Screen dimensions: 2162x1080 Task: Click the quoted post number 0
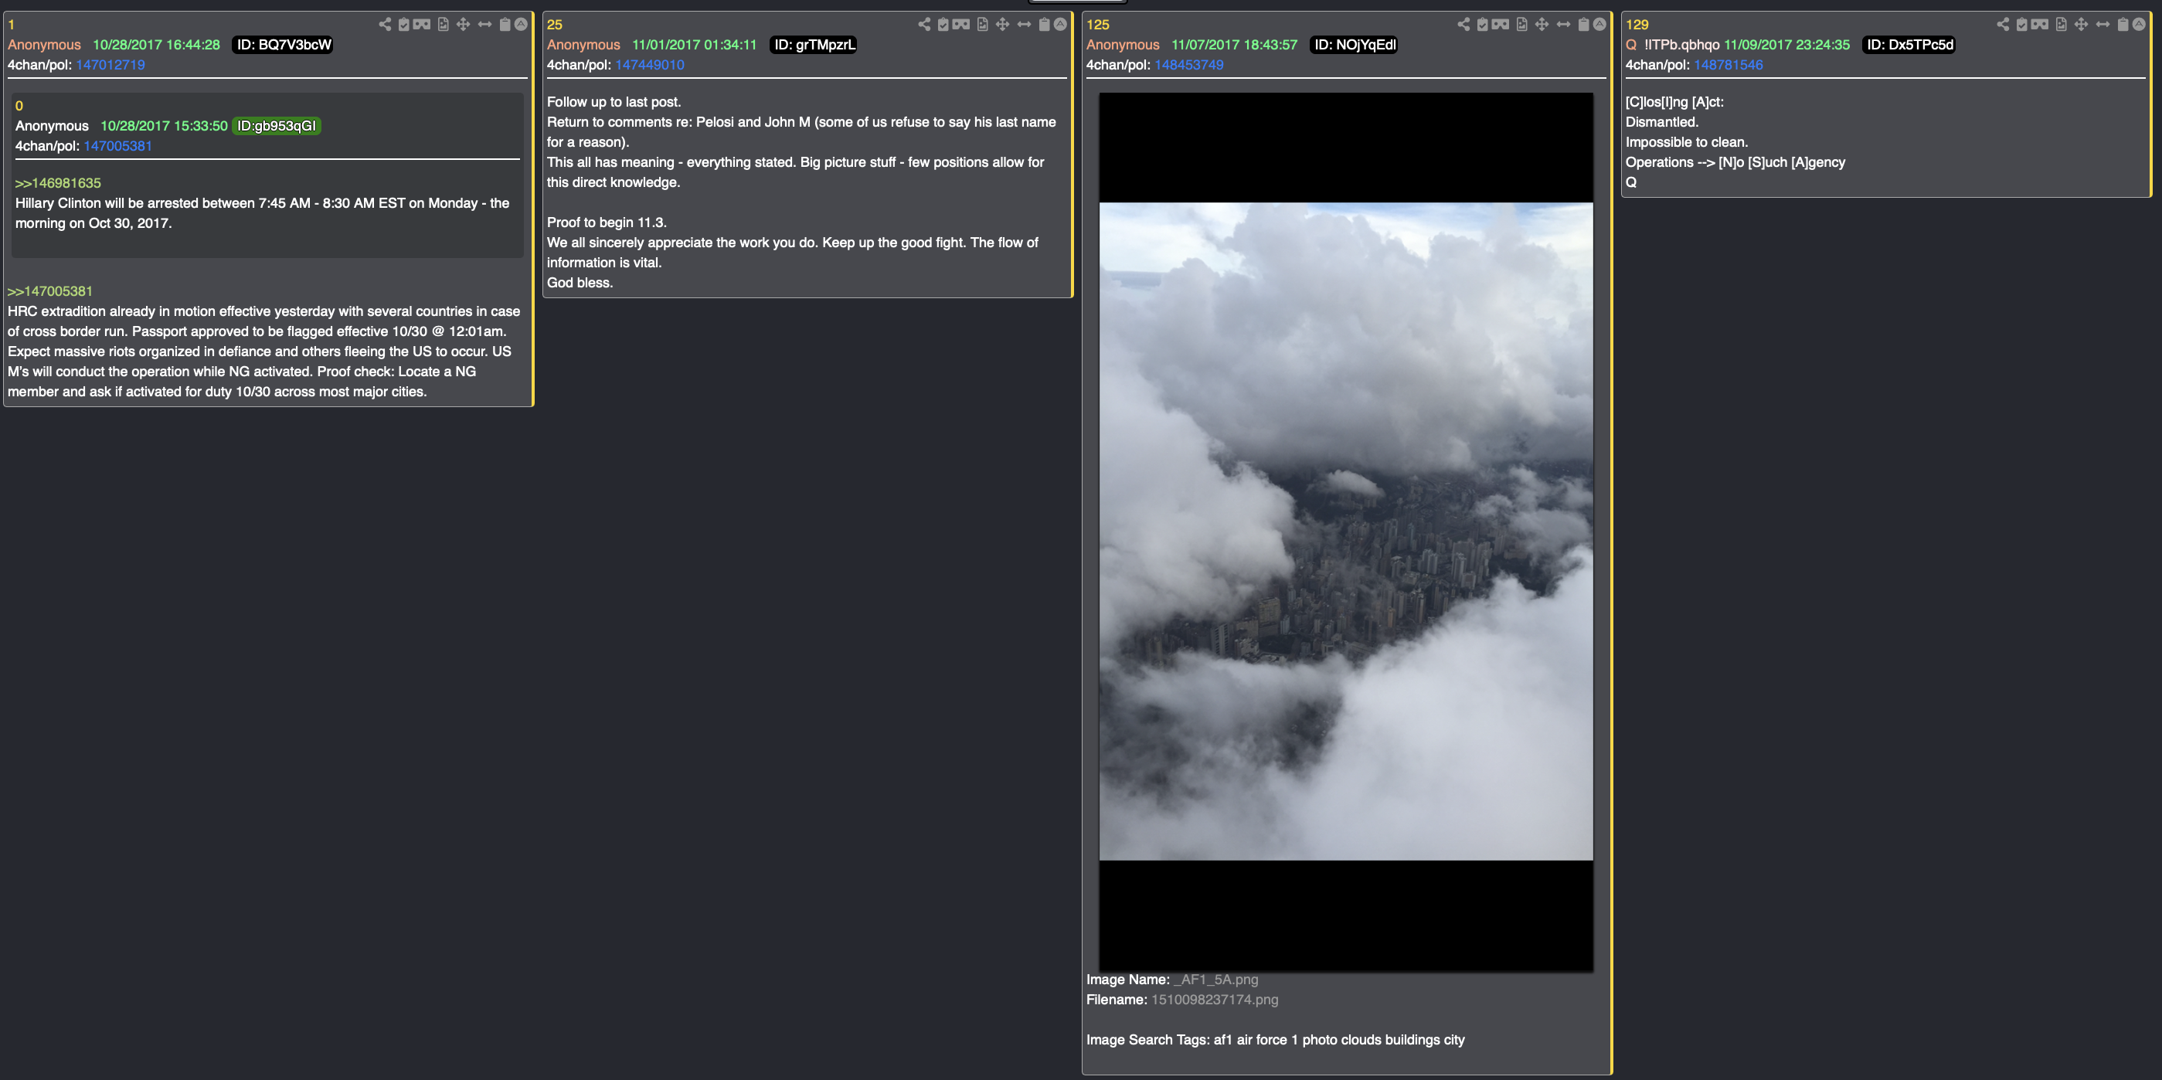pyautogui.click(x=19, y=106)
